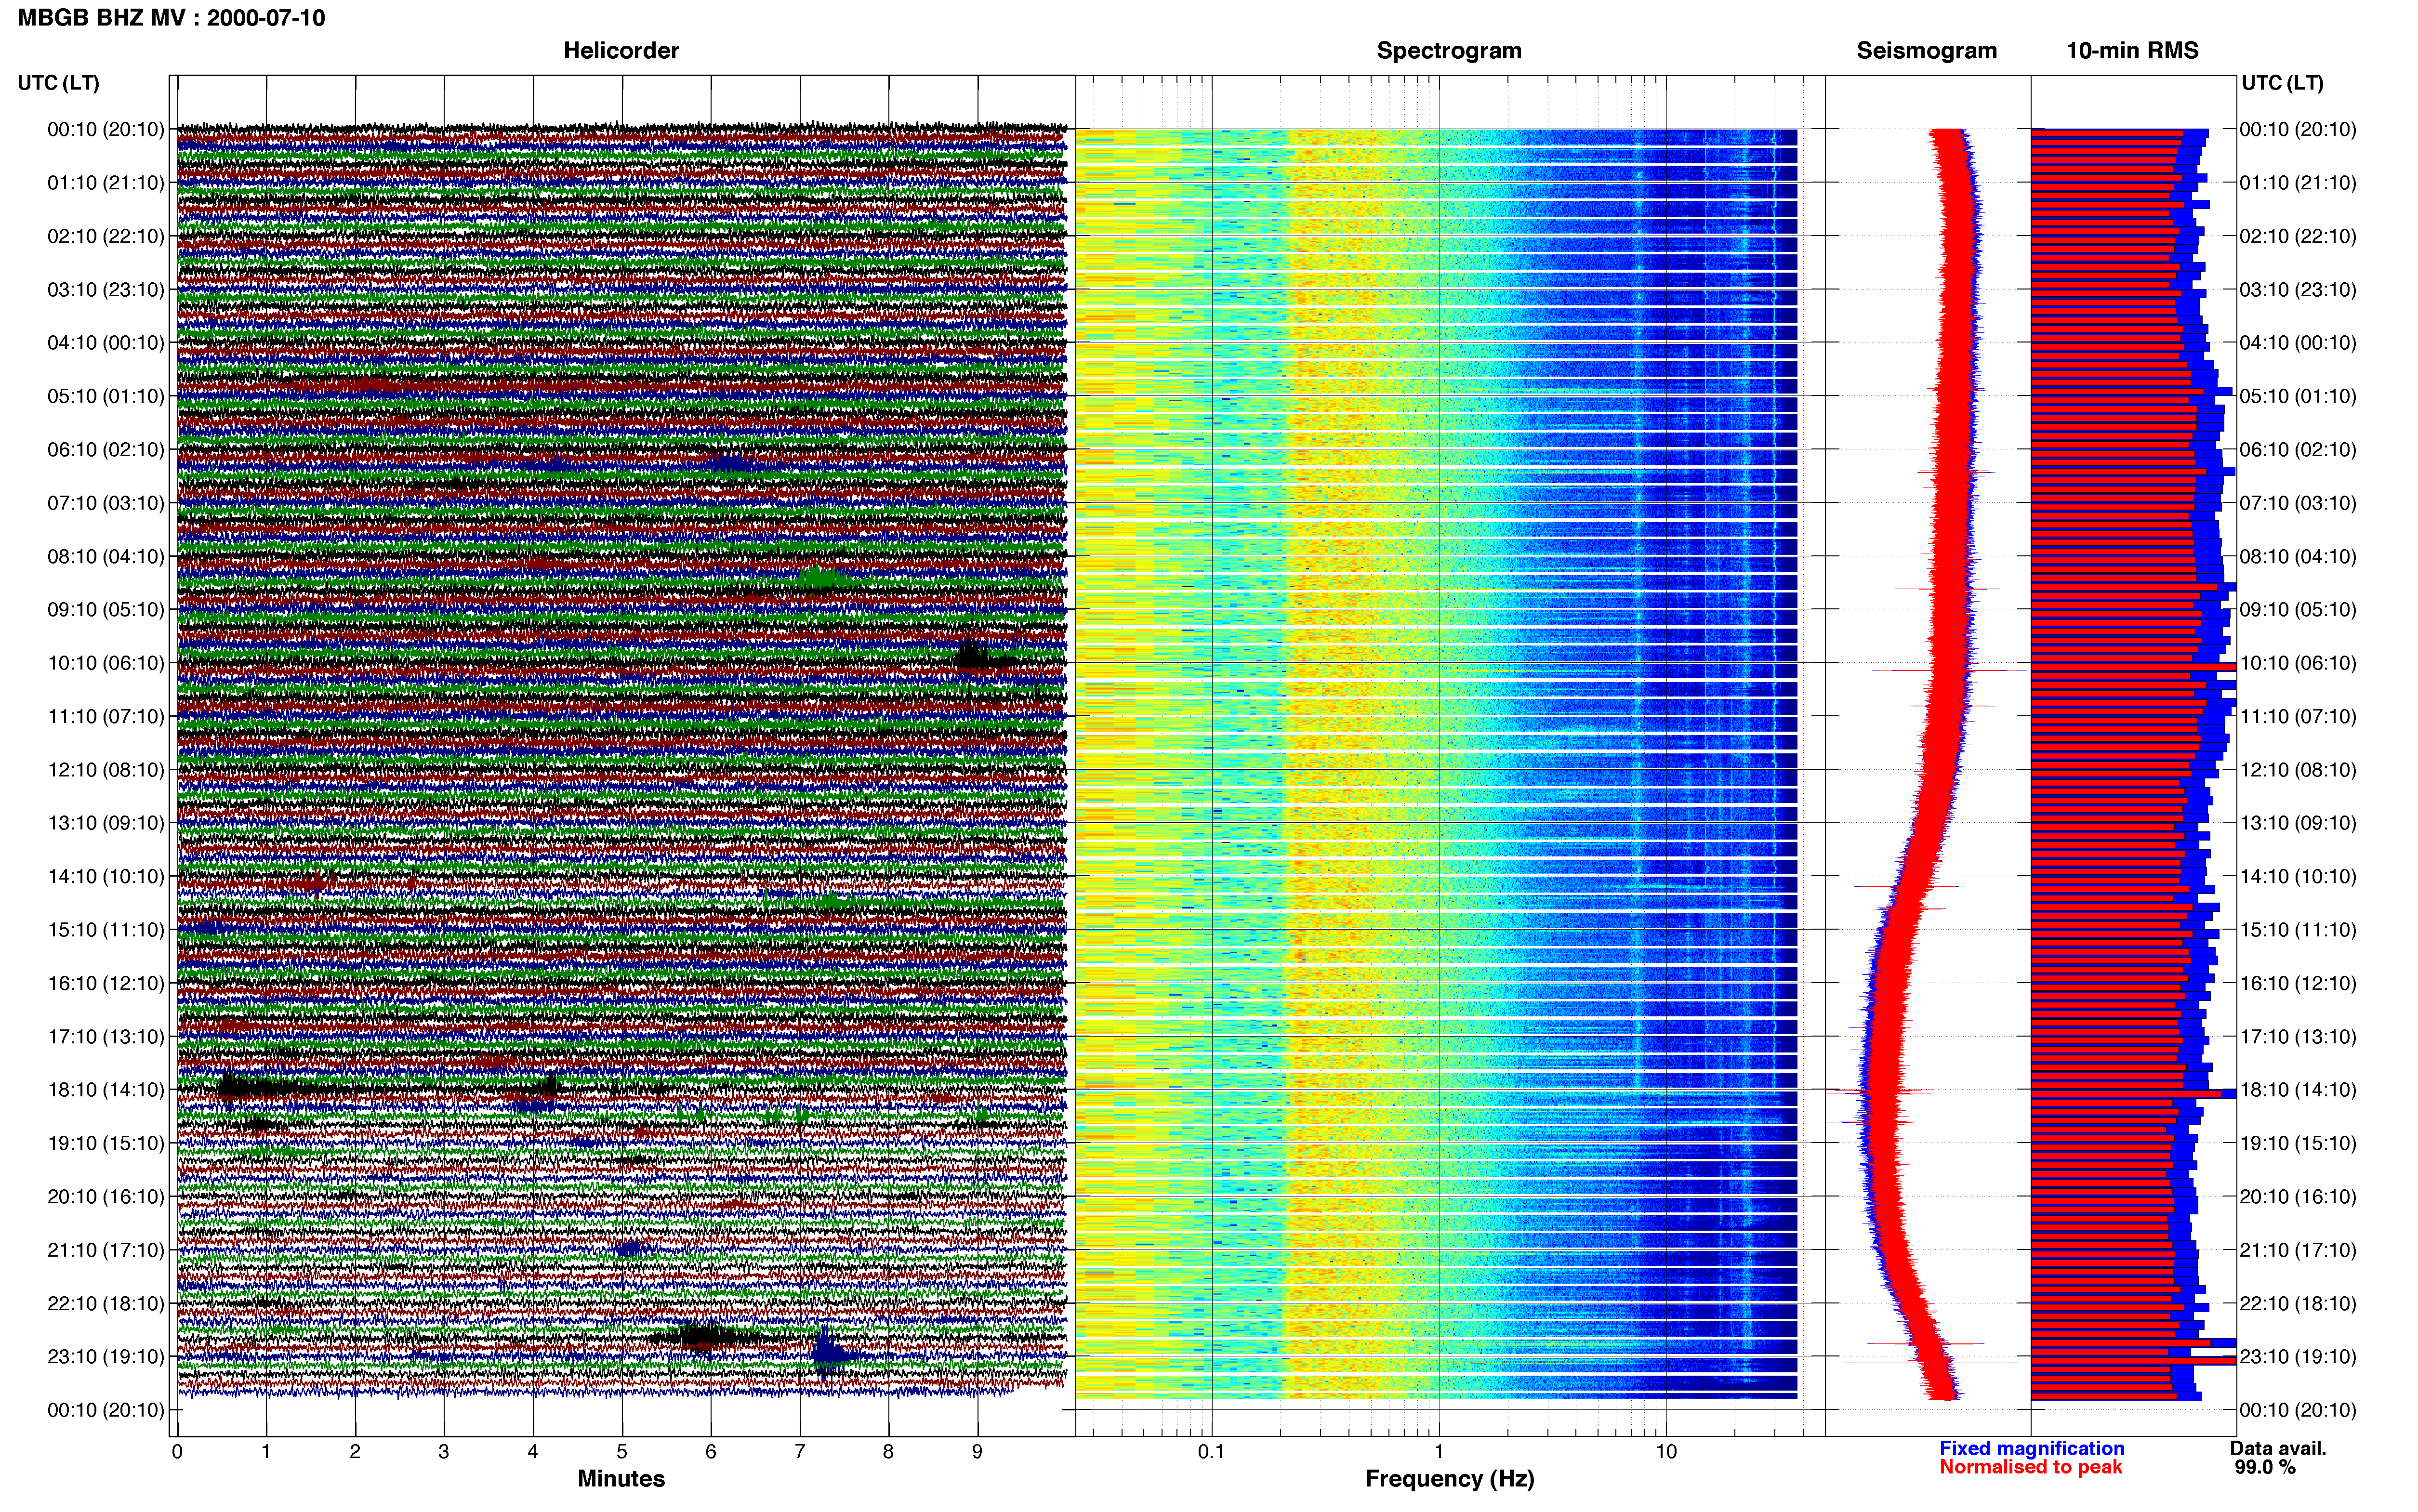Click the "1" tick on the frequency axis
This screenshot has width=2418, height=1512.
click(x=1439, y=1452)
